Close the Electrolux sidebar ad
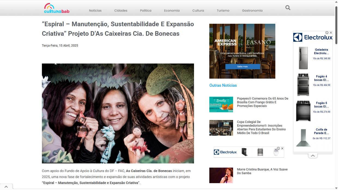Screen dimensions: 338x190 [x=331, y=32]
